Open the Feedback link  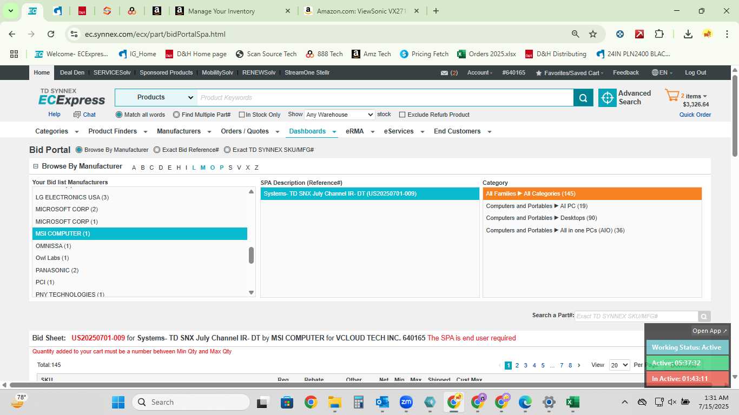click(x=626, y=72)
